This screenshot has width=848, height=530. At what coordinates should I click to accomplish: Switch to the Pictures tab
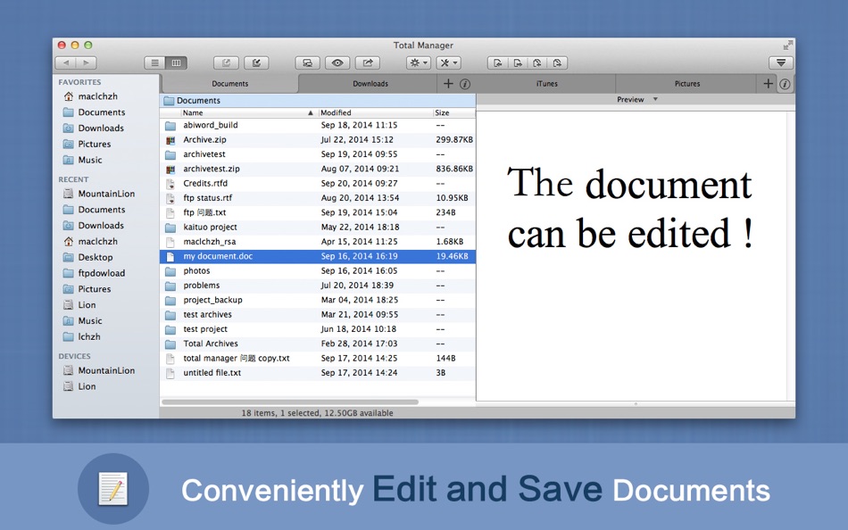[x=687, y=84]
